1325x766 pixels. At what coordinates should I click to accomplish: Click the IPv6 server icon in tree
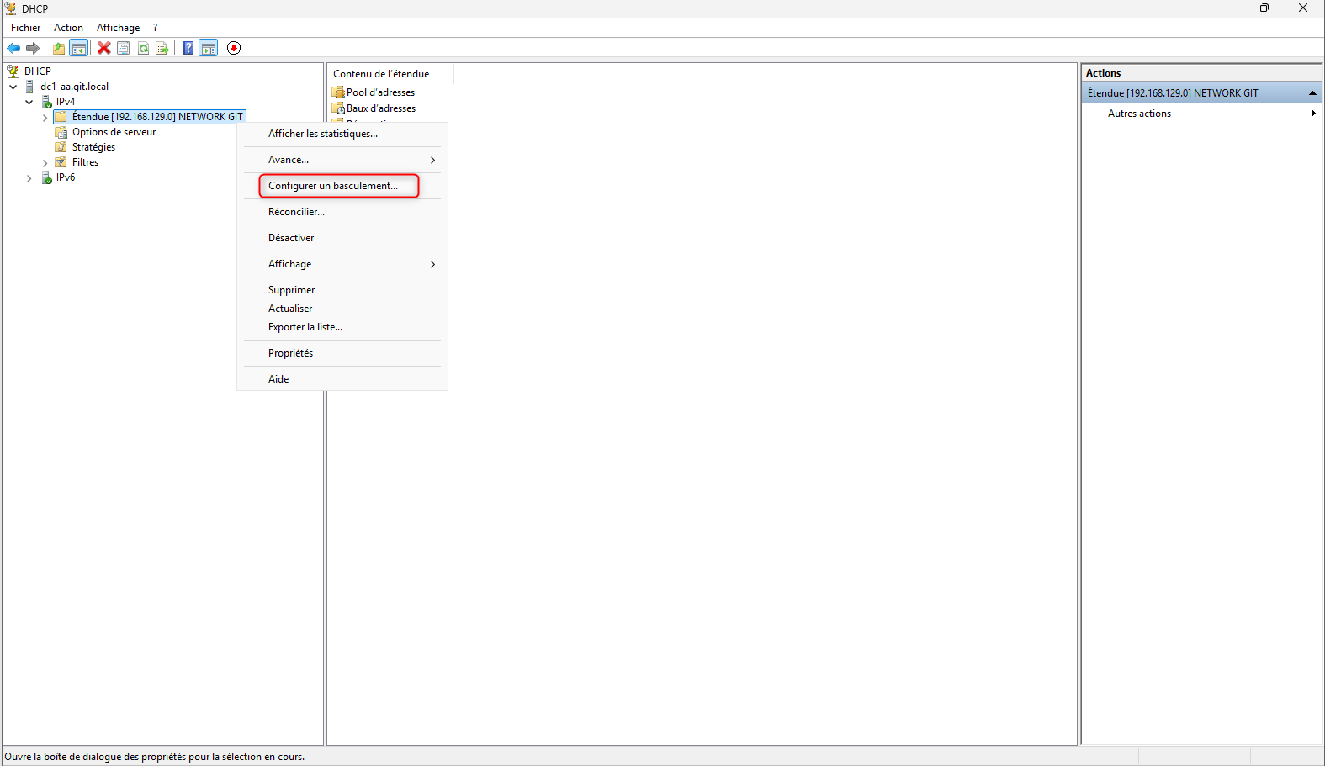click(47, 177)
